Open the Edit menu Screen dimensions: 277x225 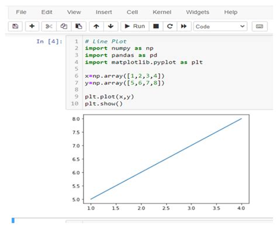(x=47, y=12)
